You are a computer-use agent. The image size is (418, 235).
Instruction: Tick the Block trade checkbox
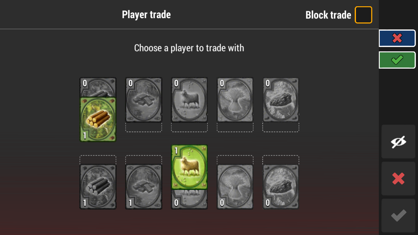coord(363,15)
